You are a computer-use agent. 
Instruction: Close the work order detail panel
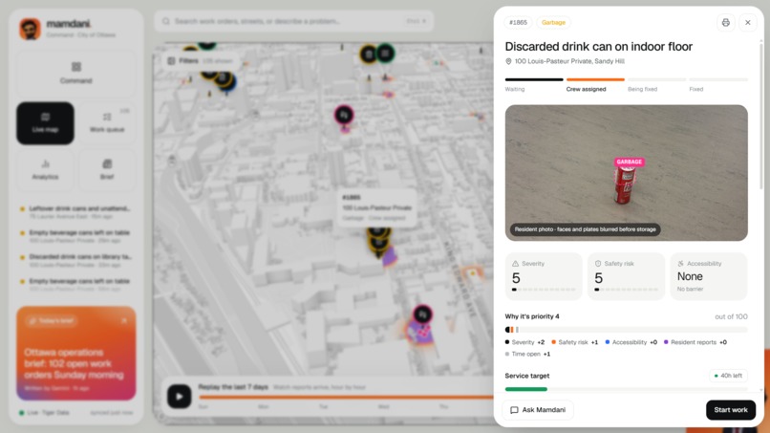tap(748, 23)
